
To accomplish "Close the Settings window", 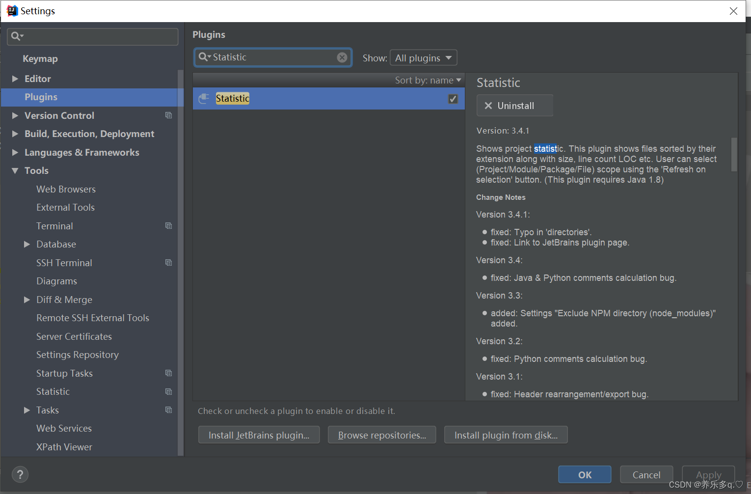I will (x=733, y=11).
